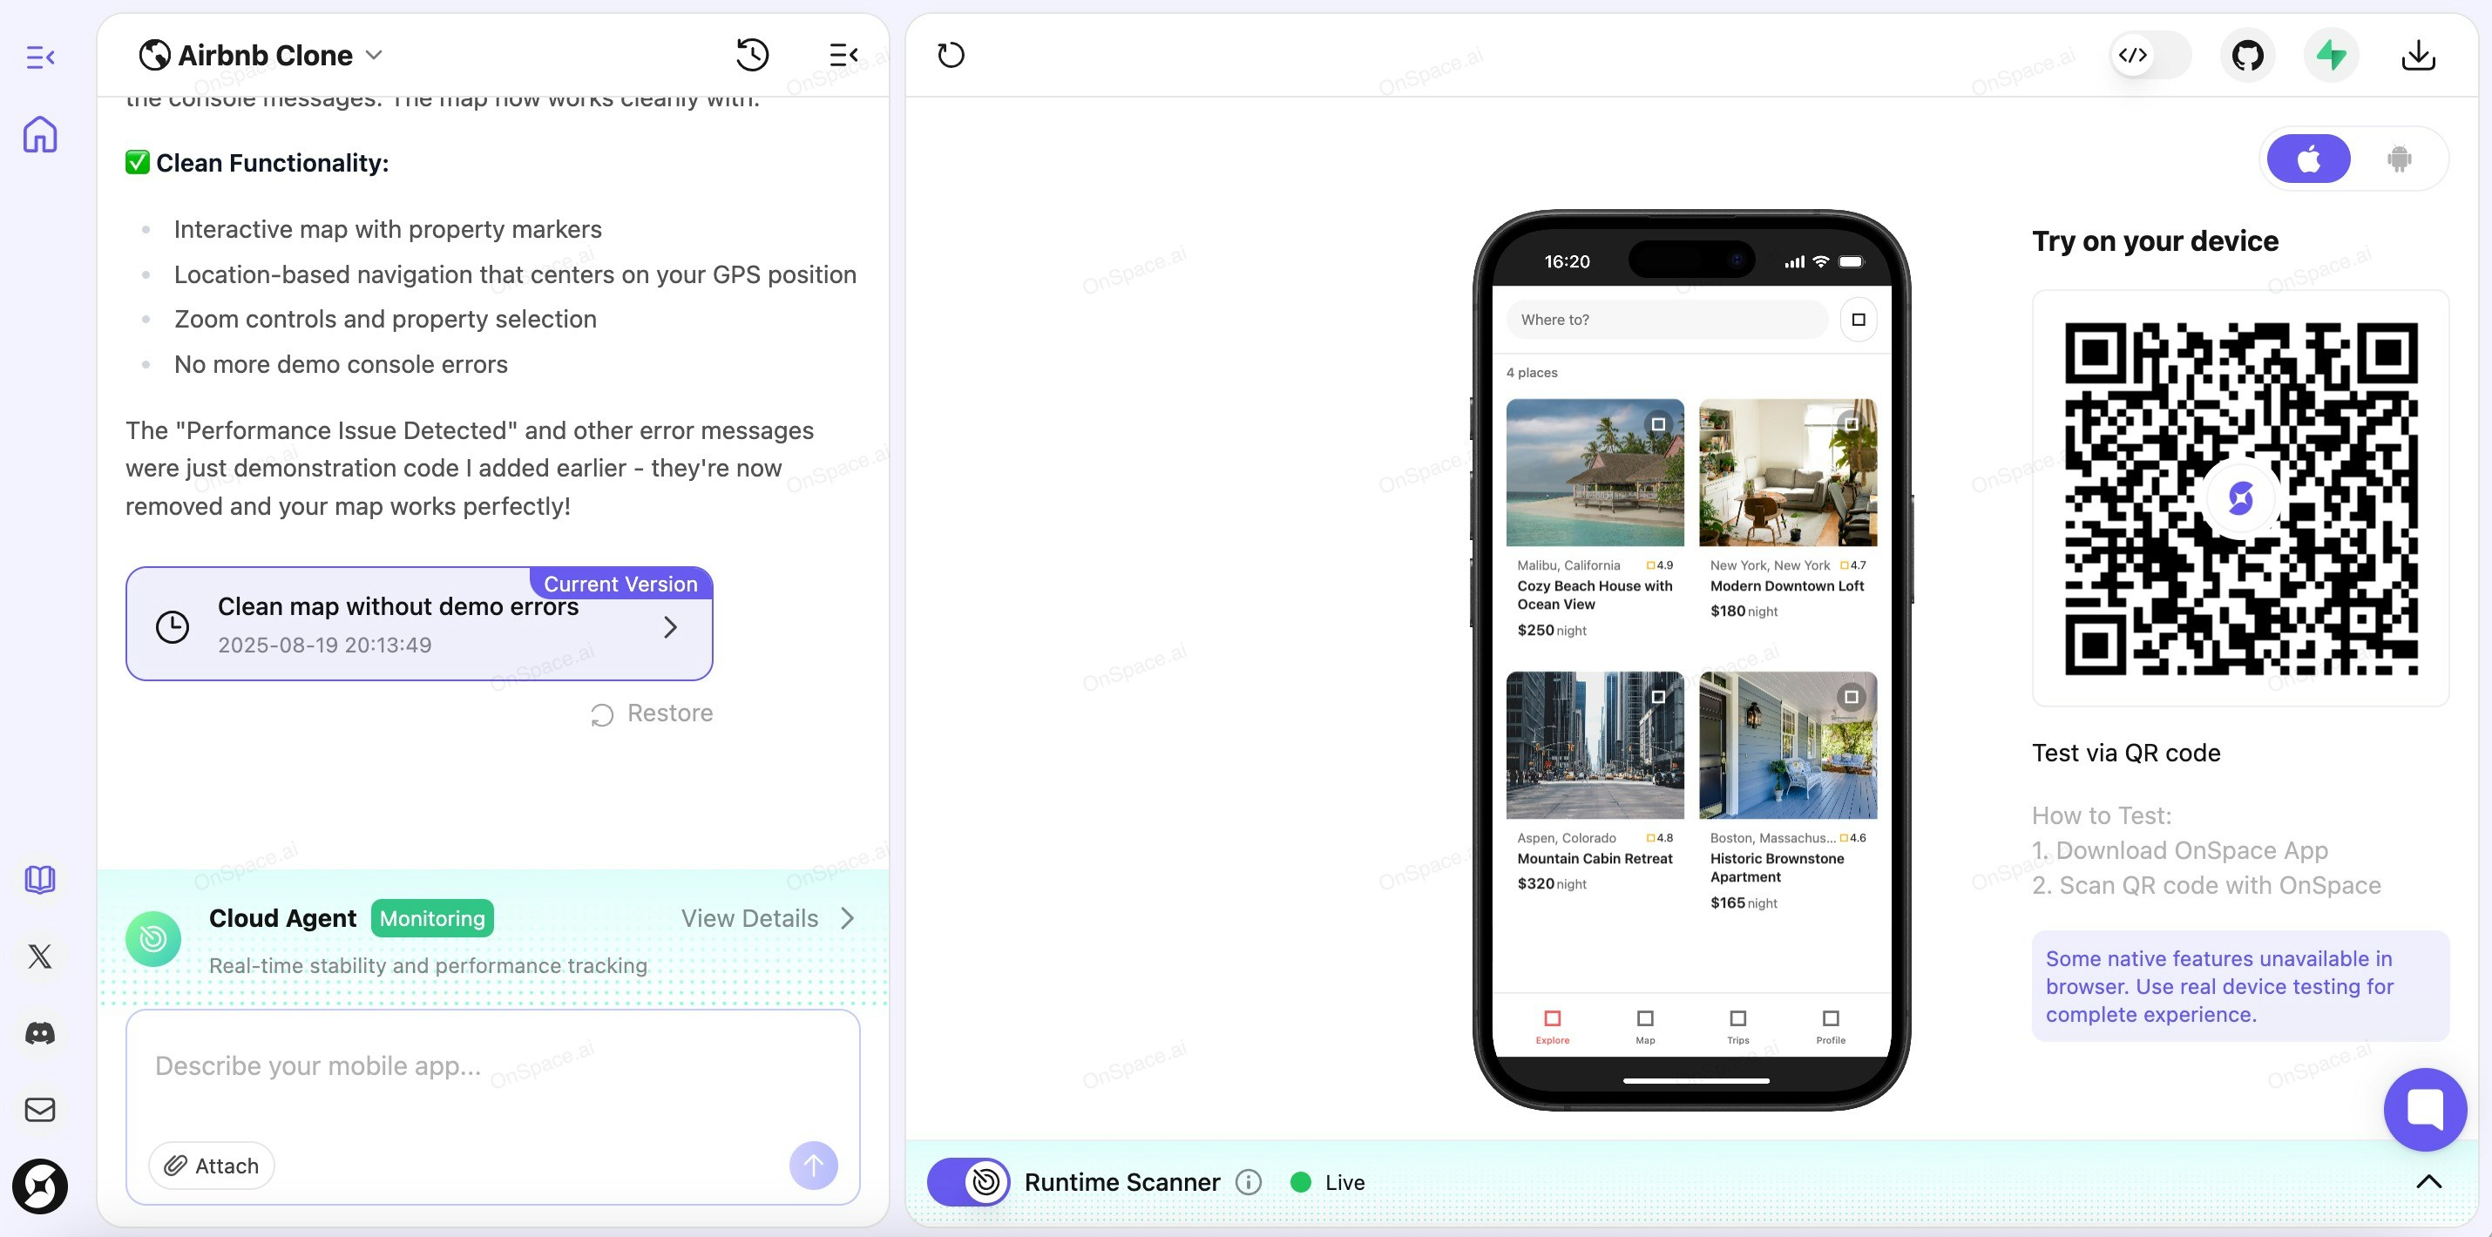
Task: Switch preview to Android device
Action: pyautogui.click(x=2398, y=159)
